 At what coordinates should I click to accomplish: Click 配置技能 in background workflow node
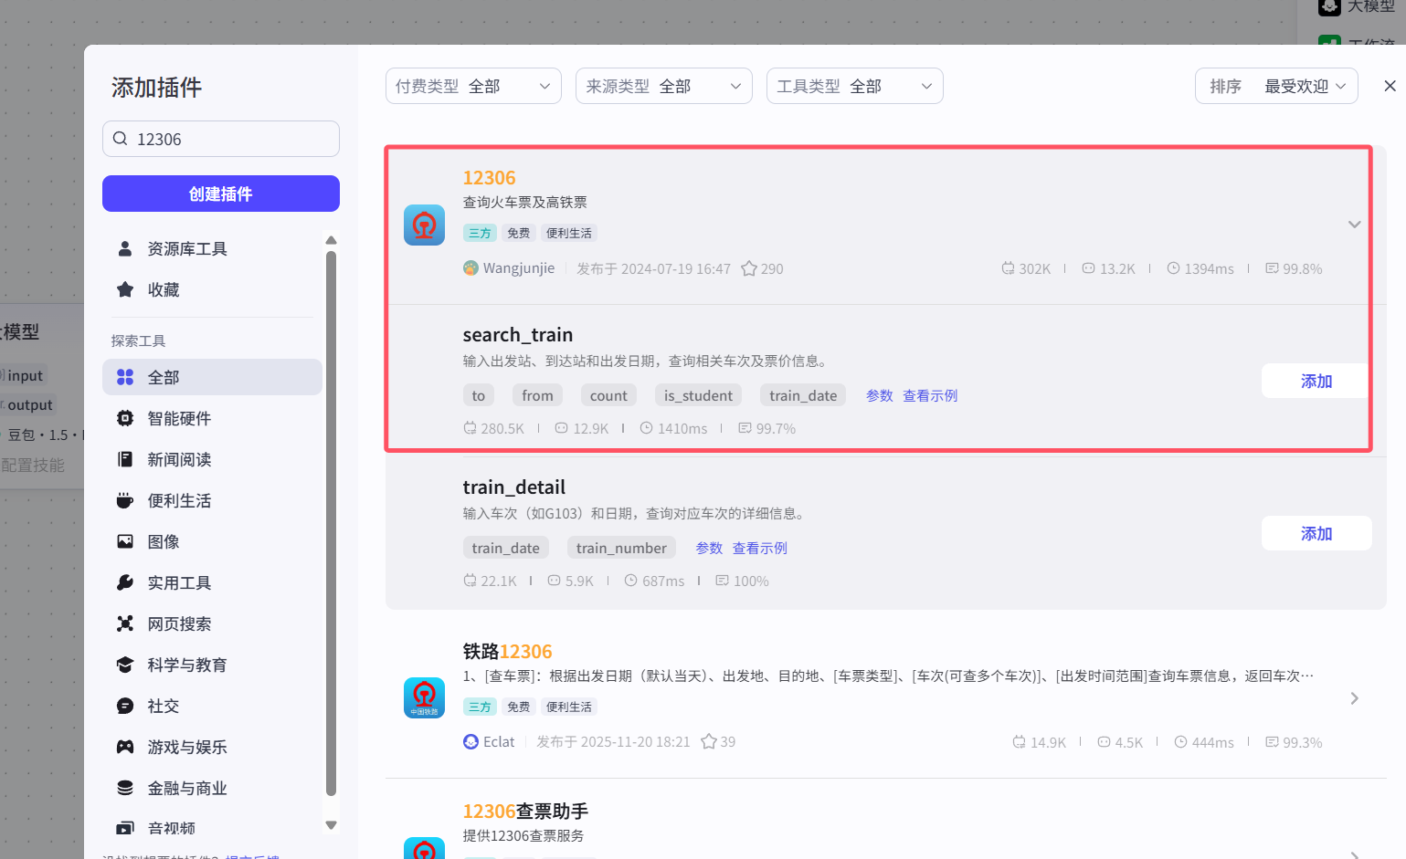coord(33,465)
